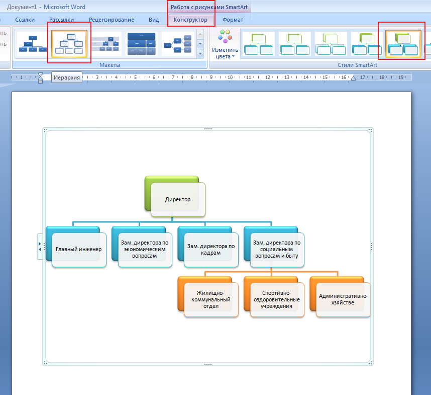Apply the second SmartArt style thumbnail
Viewport: 431px width, 395px height.
click(295, 44)
